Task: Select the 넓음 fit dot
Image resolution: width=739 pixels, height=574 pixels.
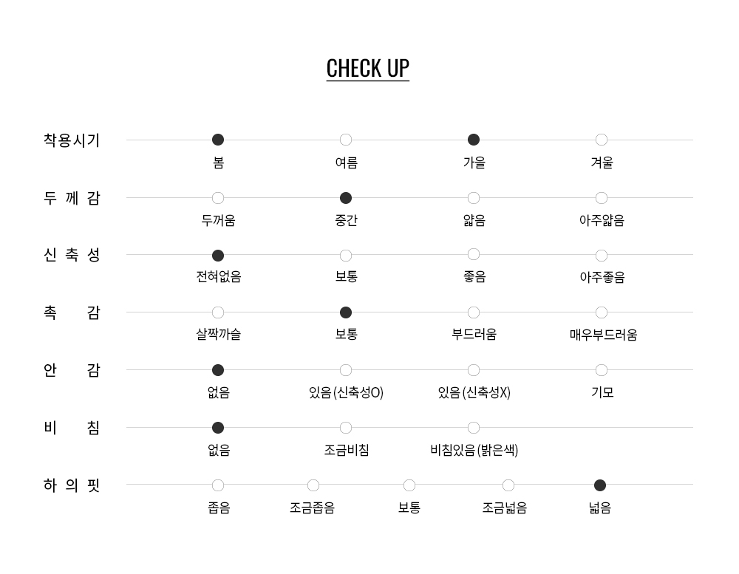Action: click(x=600, y=485)
